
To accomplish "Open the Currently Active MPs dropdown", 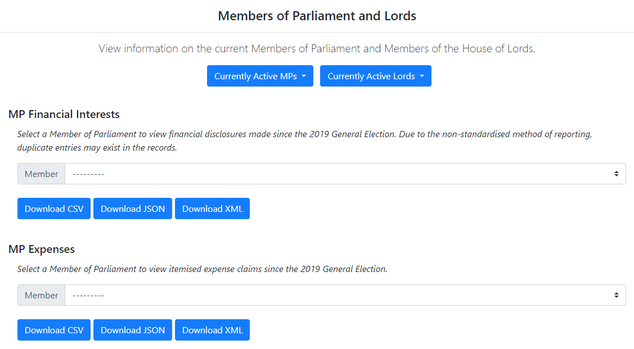I will (x=259, y=76).
